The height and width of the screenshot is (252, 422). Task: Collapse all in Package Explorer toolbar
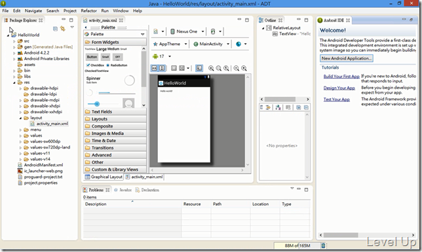pos(55,29)
